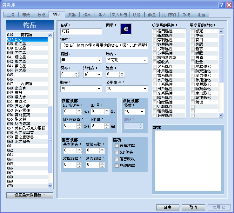This screenshot has height=213, width=234.
Task: Open the 系統 tab
Action: tap(186, 15)
